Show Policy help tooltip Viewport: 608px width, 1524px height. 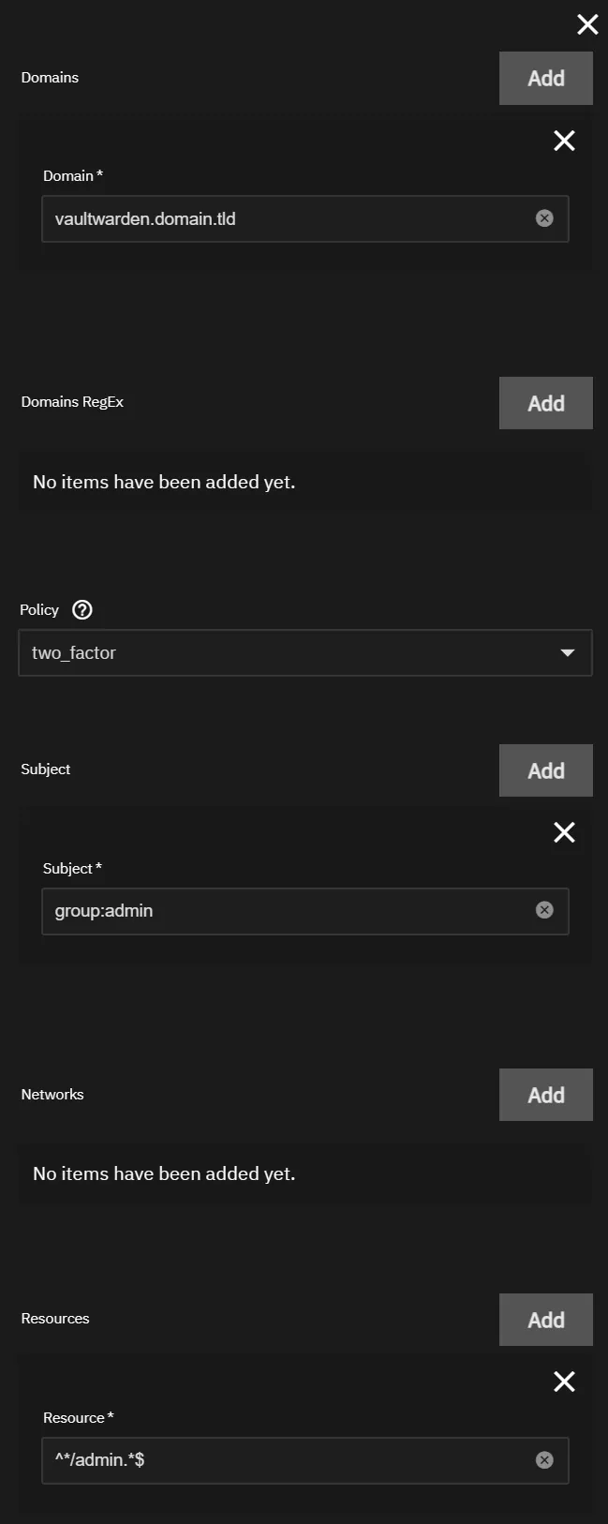click(x=82, y=610)
